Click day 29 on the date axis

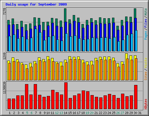(131, 113)
